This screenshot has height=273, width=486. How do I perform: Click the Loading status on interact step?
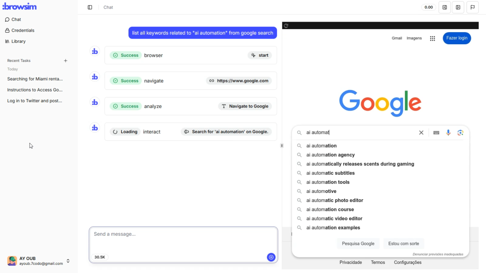(x=125, y=132)
